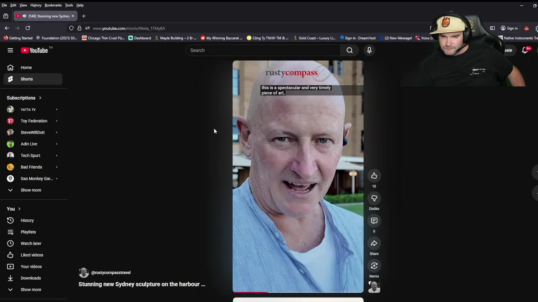
Task: Open the View menu
Action: 23,5
